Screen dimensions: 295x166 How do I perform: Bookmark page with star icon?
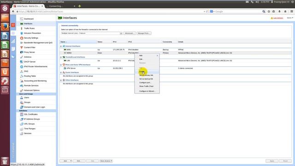click(269, 12)
